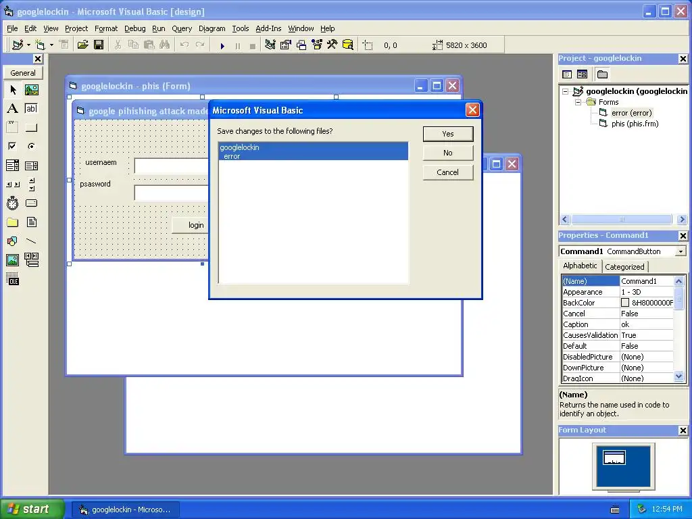This screenshot has width=692, height=519.
Task: Click Yes to save changes
Action: [x=448, y=134]
